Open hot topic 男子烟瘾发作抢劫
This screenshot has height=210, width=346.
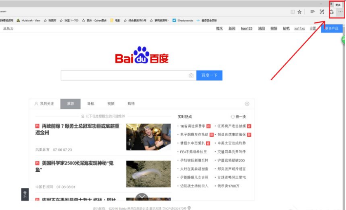tap(194, 134)
